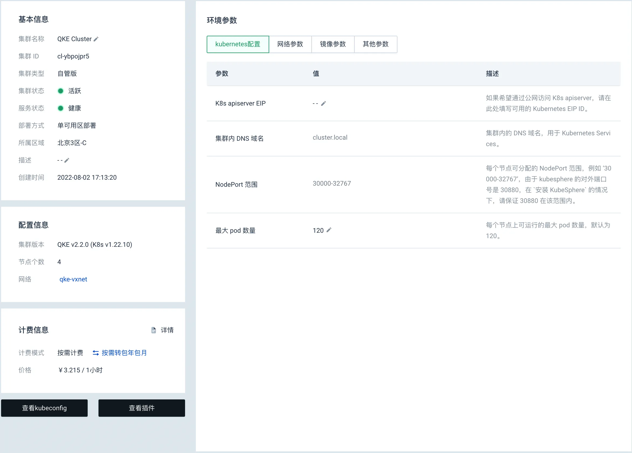Click the 配置信息 section heading
The height and width of the screenshot is (453, 632).
point(34,225)
